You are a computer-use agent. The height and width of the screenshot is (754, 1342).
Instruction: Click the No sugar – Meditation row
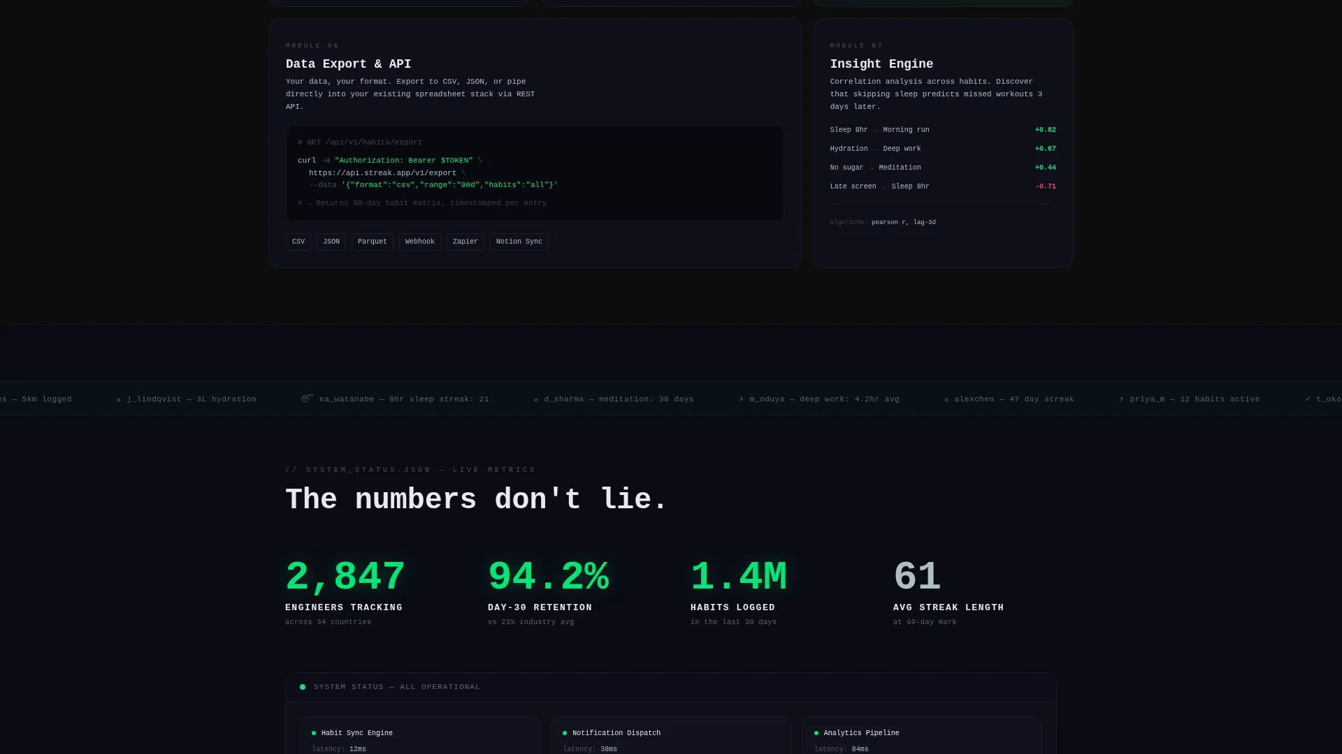[x=943, y=168]
